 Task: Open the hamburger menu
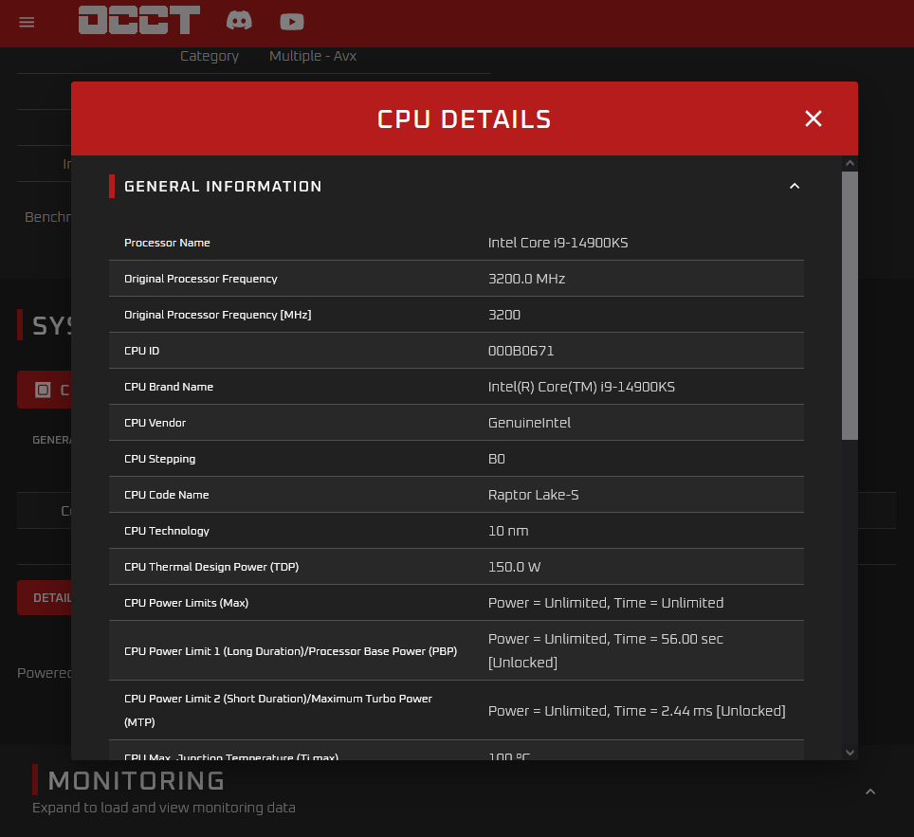click(27, 22)
